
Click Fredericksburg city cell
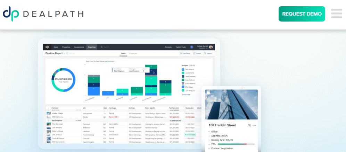click(x=89, y=135)
